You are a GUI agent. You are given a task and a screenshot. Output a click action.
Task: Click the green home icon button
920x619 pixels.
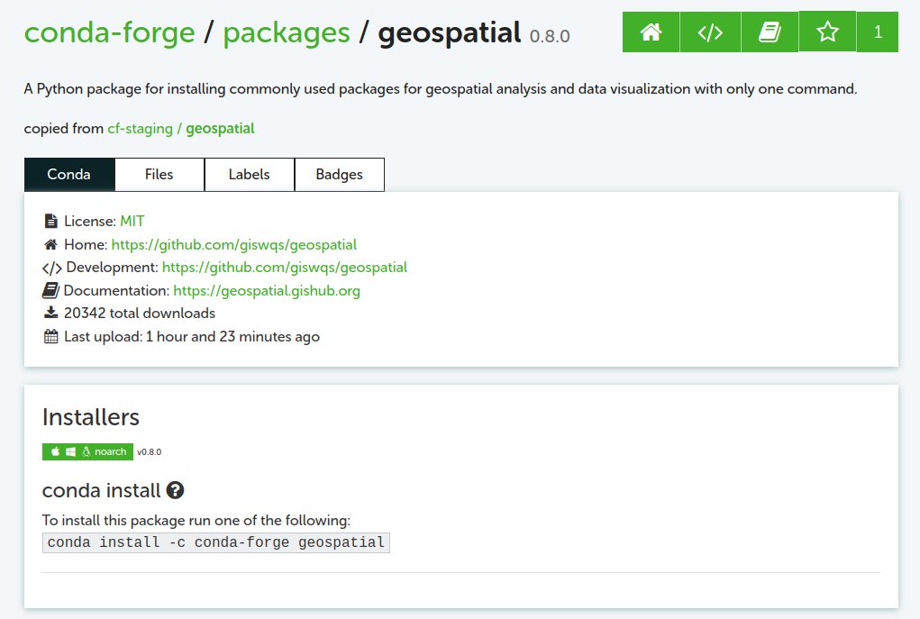click(x=651, y=32)
